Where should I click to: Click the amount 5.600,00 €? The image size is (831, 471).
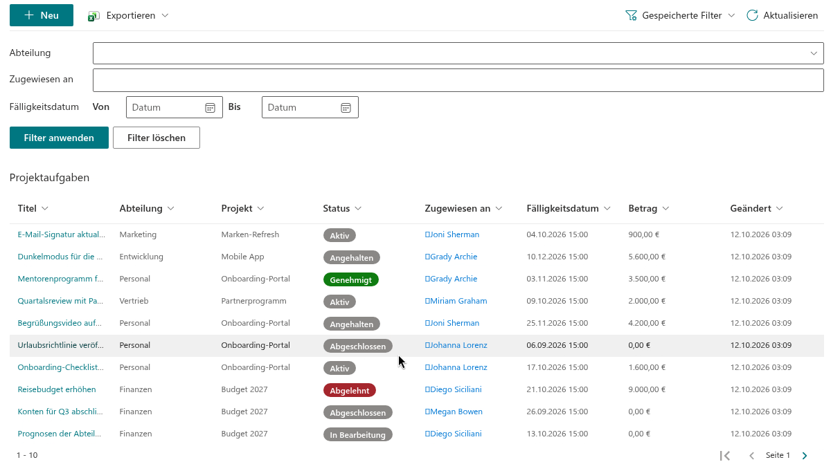(x=647, y=257)
